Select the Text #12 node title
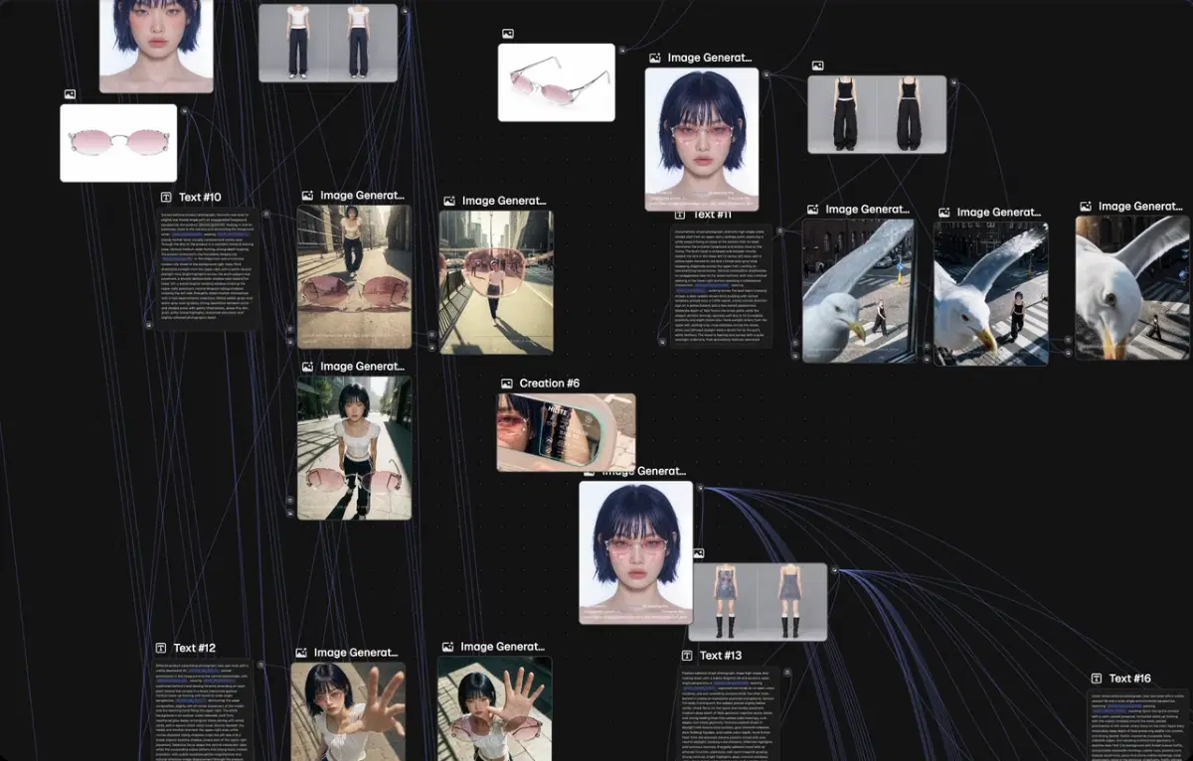This screenshot has width=1193, height=761. point(194,648)
